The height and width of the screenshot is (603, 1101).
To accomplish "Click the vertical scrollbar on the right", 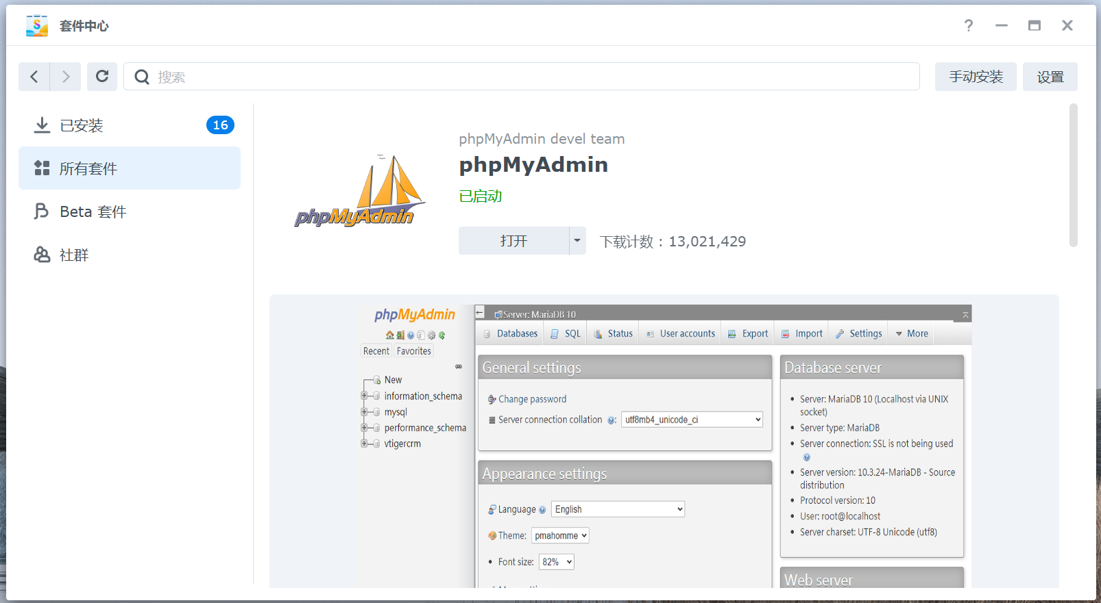I will pyautogui.click(x=1074, y=175).
